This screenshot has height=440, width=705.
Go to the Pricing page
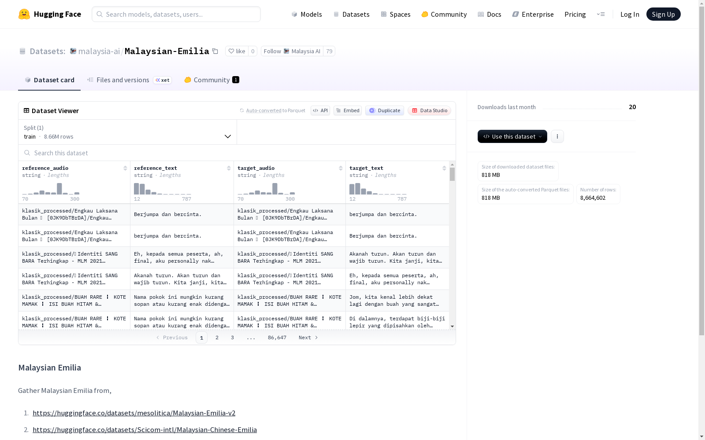pyautogui.click(x=575, y=14)
